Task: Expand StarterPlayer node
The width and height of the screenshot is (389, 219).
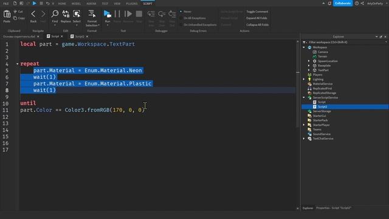Action: (x=304, y=125)
